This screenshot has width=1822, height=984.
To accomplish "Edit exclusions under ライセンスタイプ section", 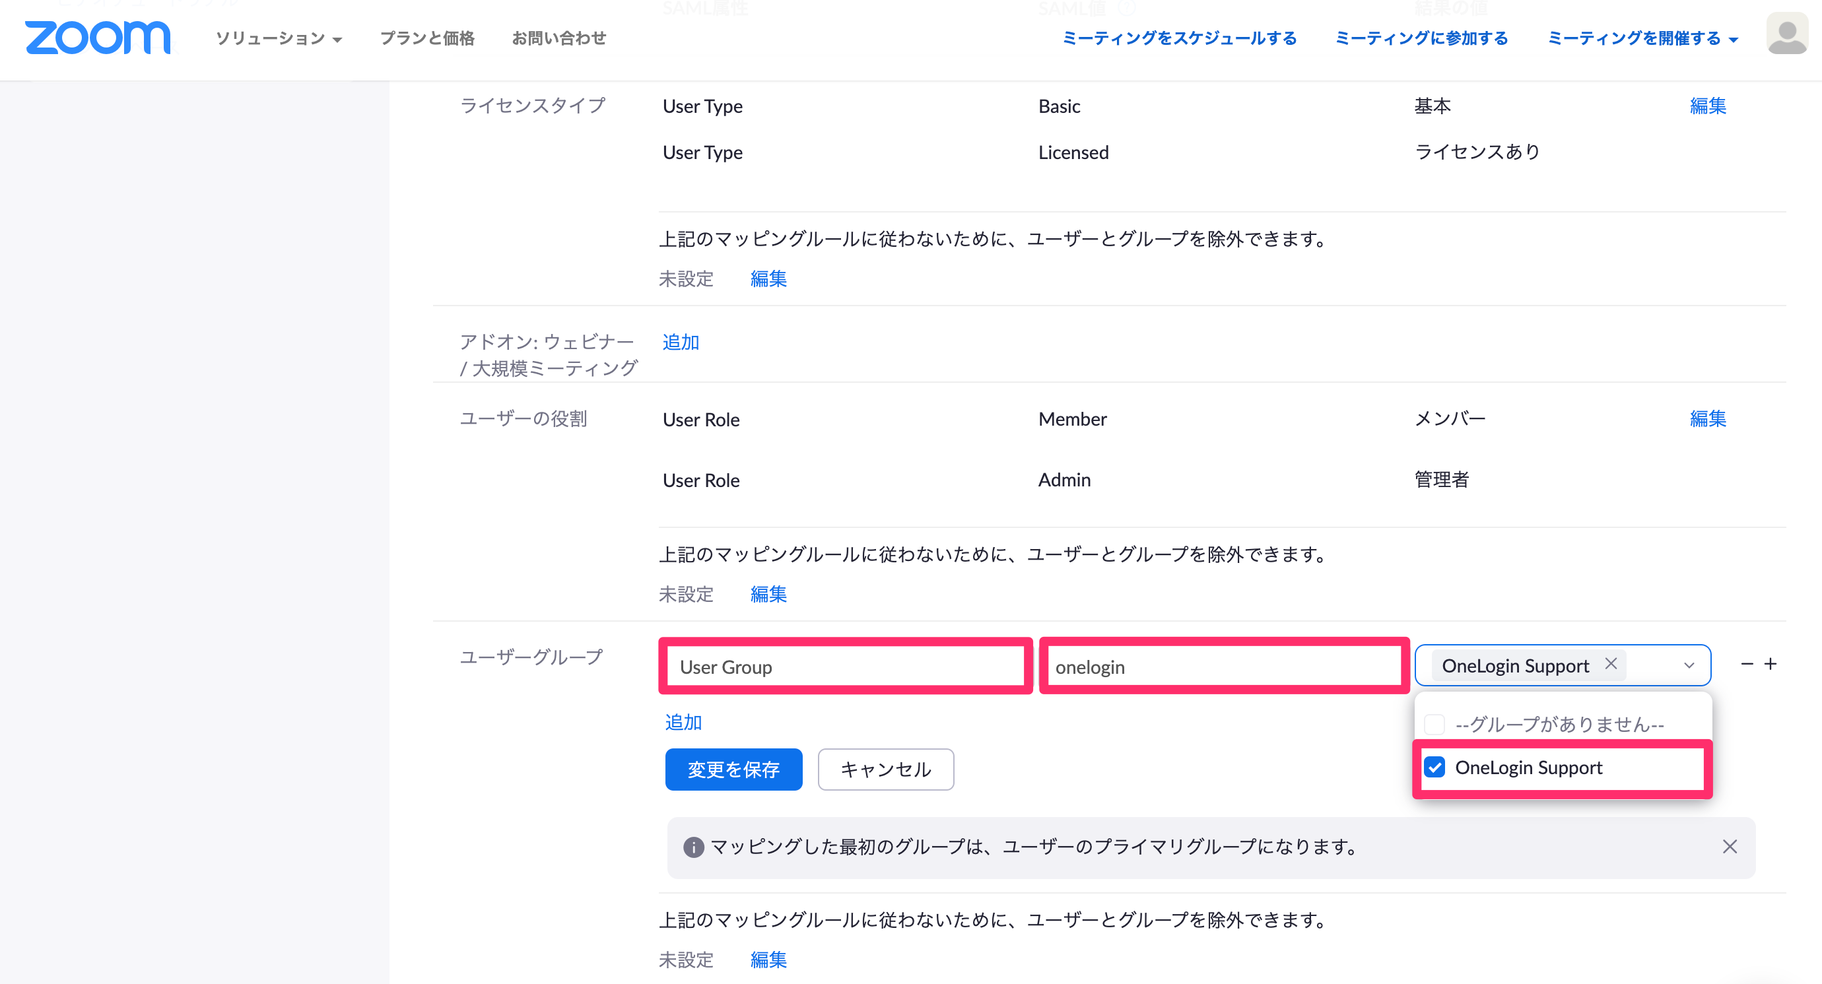I will 768,279.
